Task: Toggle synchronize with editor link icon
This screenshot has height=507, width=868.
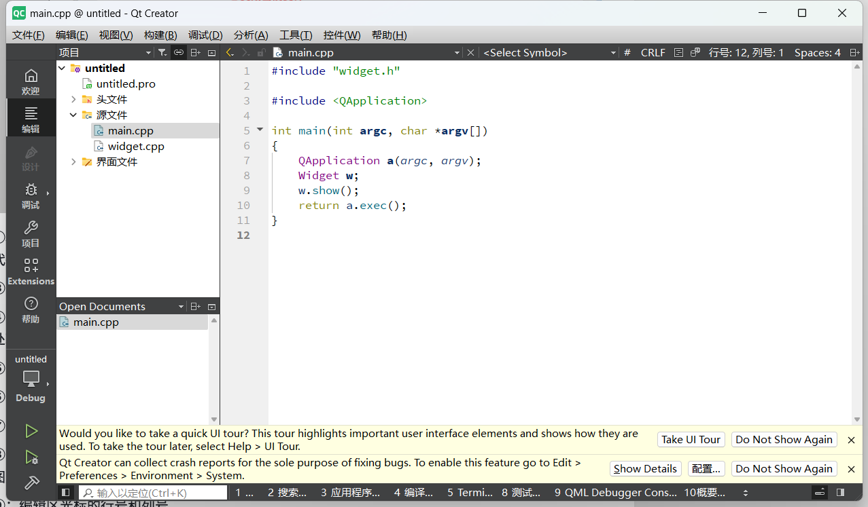Action: click(x=178, y=52)
